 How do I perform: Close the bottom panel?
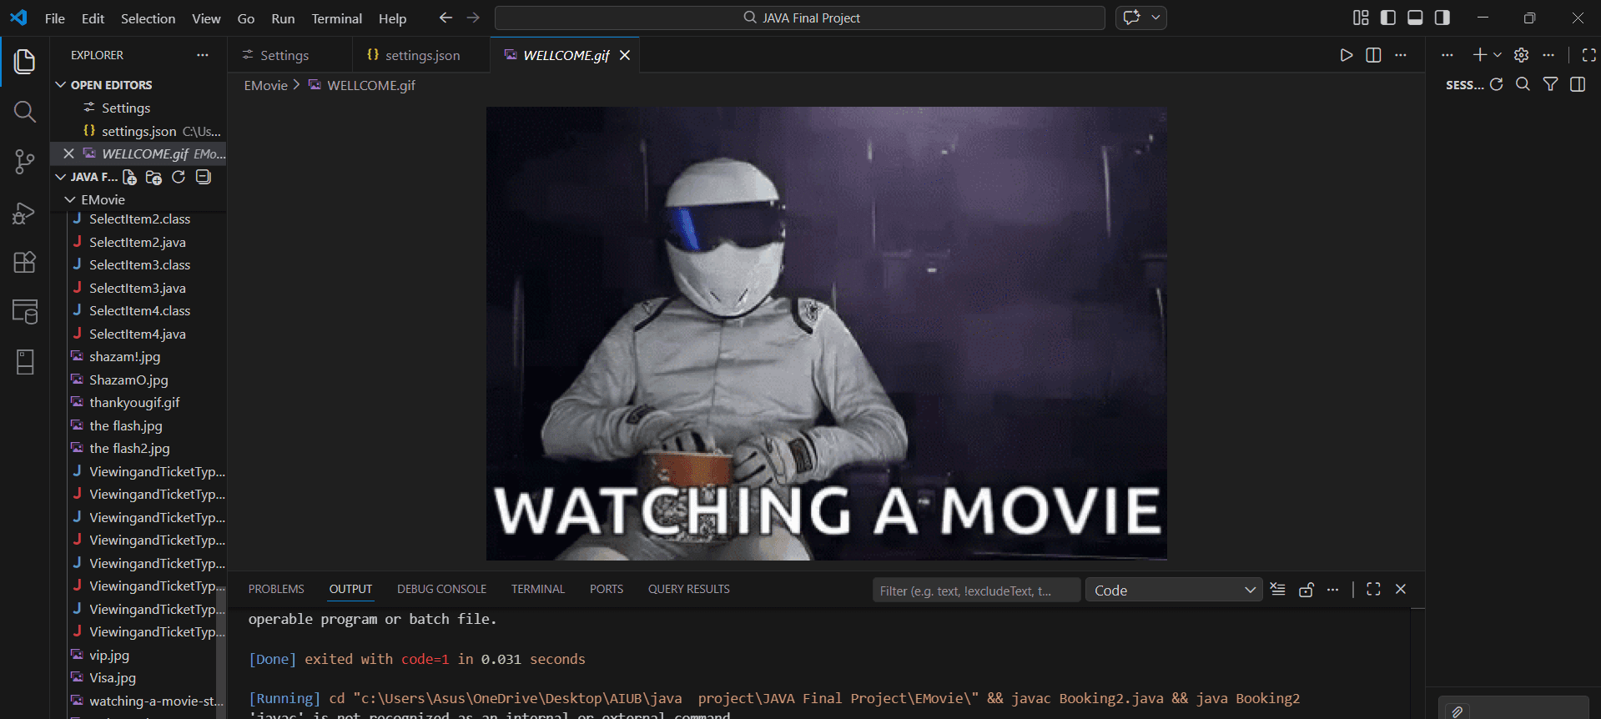[1401, 589]
